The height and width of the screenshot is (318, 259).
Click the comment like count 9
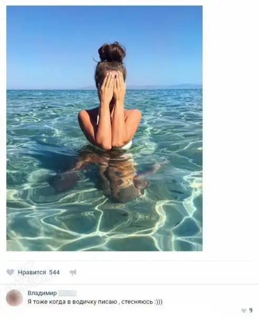point(251,310)
